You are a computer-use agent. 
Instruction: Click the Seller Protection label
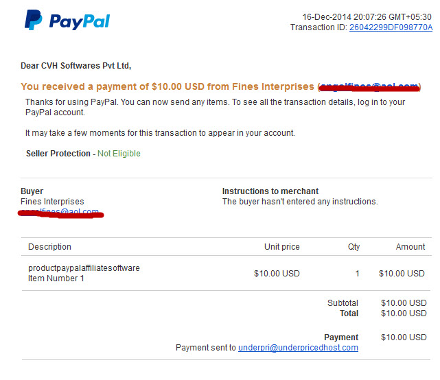point(58,154)
